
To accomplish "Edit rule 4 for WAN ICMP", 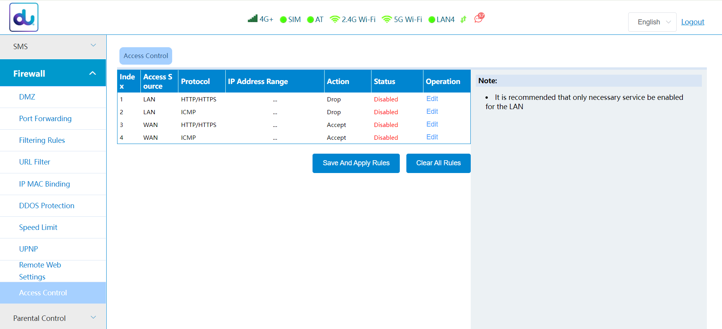I will (432, 137).
